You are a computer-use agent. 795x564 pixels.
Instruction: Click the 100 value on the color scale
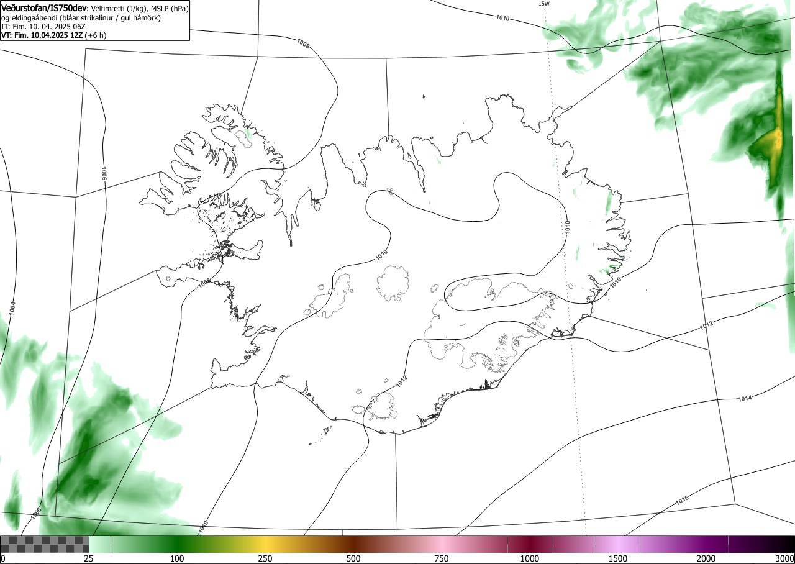[177, 558]
